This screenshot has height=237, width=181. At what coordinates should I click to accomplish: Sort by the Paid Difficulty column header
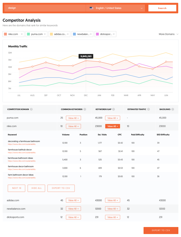pos(138,135)
